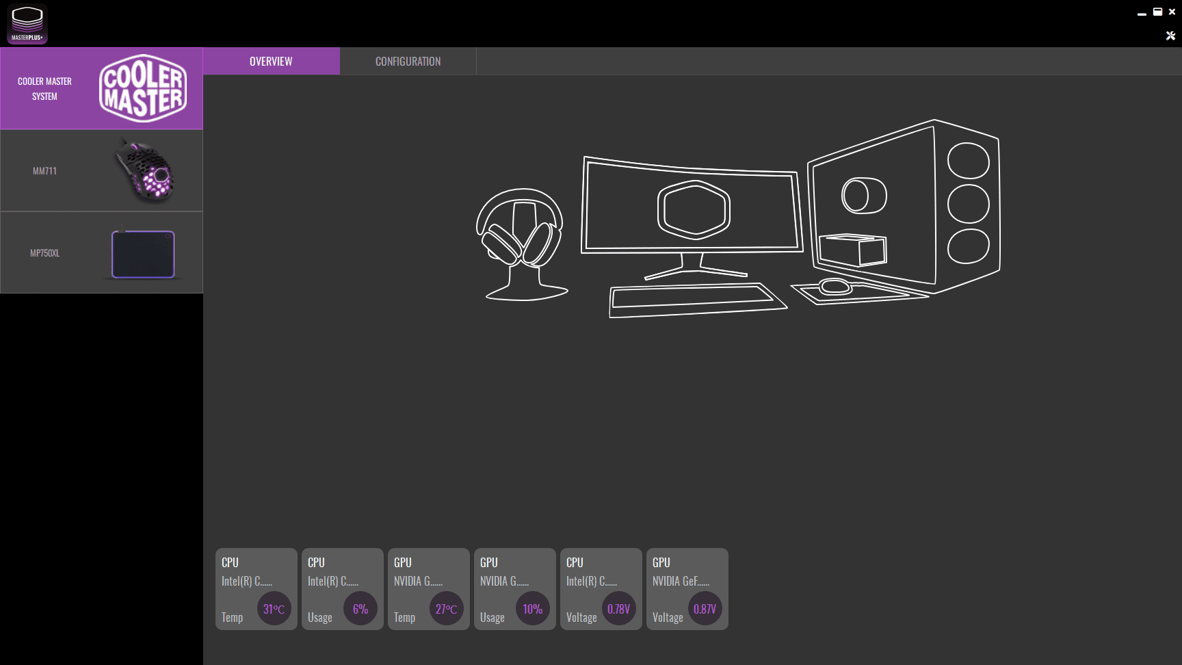Open the CPU Temp 31°C card

[x=257, y=589]
